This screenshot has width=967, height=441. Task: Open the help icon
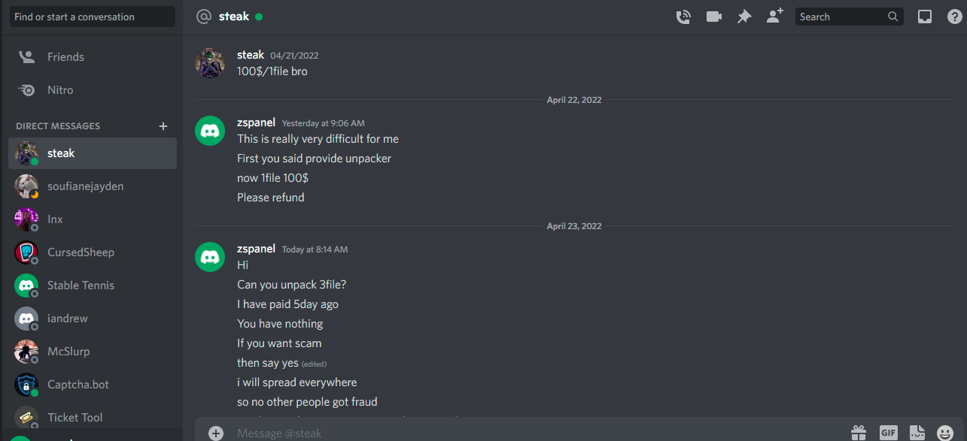pyautogui.click(x=953, y=17)
